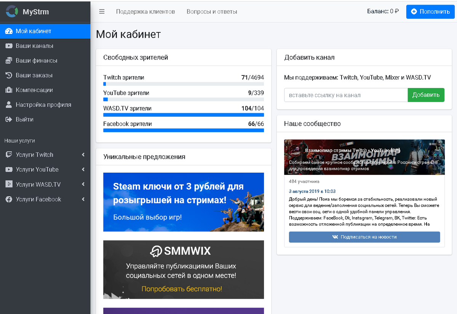Viewport: 457px width, 314px height.
Task: Focus the channel link input field
Action: [x=346, y=95]
